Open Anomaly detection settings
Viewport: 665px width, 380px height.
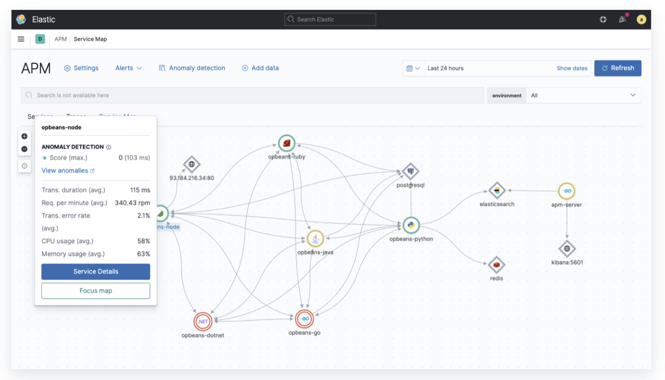pyautogui.click(x=192, y=68)
